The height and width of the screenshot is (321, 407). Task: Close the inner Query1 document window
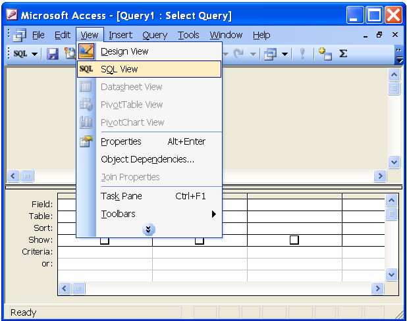pyautogui.click(x=395, y=34)
